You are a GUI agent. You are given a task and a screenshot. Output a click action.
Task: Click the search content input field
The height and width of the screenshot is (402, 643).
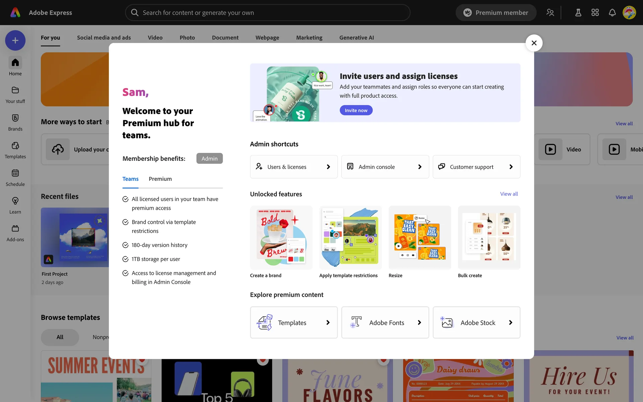(x=268, y=13)
